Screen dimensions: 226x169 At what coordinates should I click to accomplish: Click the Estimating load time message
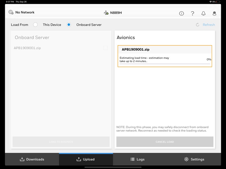tap(144, 60)
